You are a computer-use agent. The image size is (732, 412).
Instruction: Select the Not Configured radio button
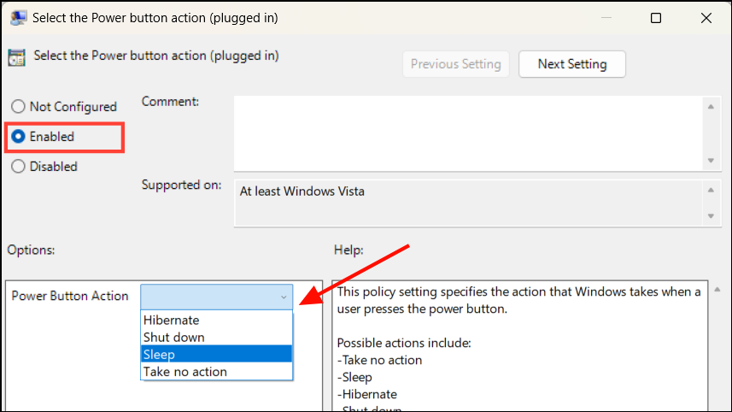pyautogui.click(x=18, y=107)
